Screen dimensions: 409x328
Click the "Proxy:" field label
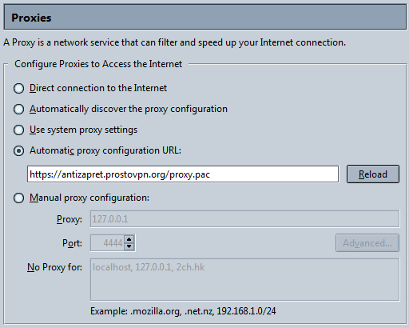(69, 219)
